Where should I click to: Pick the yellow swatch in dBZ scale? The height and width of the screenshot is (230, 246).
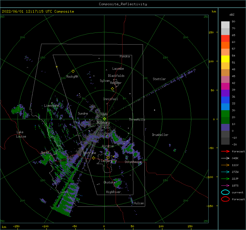coord(225,59)
